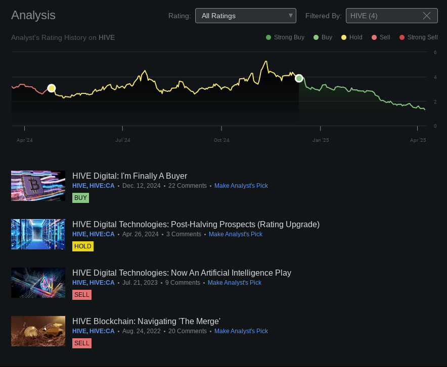Open the HIVE:CA ticker for 'The Merge' article
Viewport: 447px width, 367px height.
(x=102, y=331)
